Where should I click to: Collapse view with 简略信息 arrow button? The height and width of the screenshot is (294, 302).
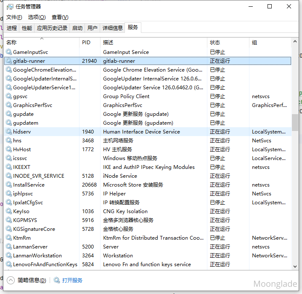click(x=11, y=281)
